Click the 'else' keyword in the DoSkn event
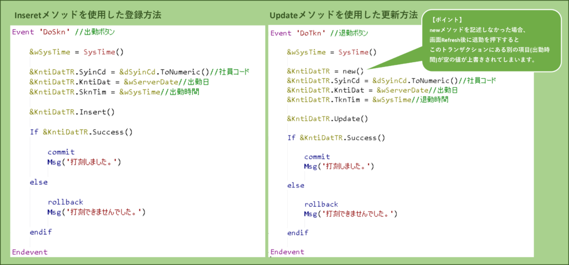This screenshot has height=265, width=569. click(38, 182)
